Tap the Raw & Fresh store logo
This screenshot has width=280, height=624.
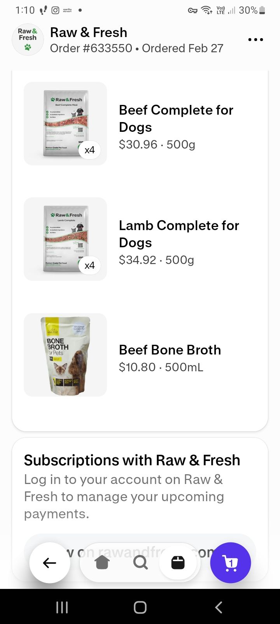(x=28, y=40)
